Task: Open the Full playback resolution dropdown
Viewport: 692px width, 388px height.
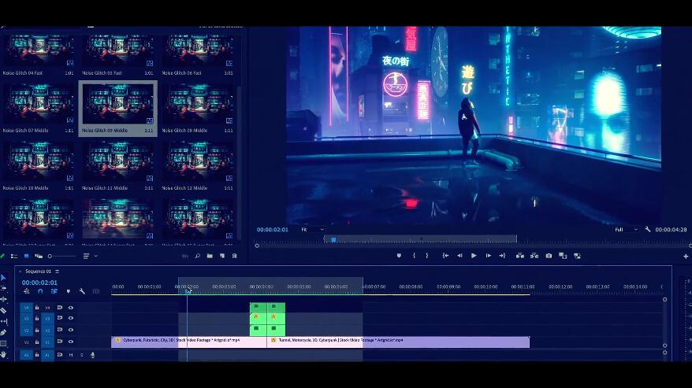Action: [x=625, y=229]
